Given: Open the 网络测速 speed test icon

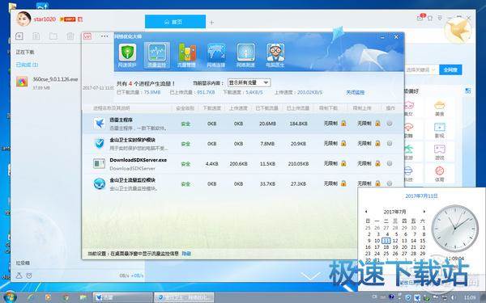Looking at the screenshot, I should tap(245, 55).
